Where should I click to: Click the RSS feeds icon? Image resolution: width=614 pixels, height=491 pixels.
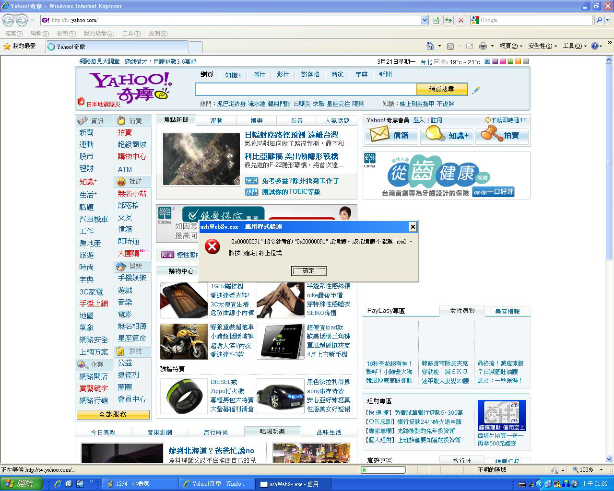coord(450,46)
